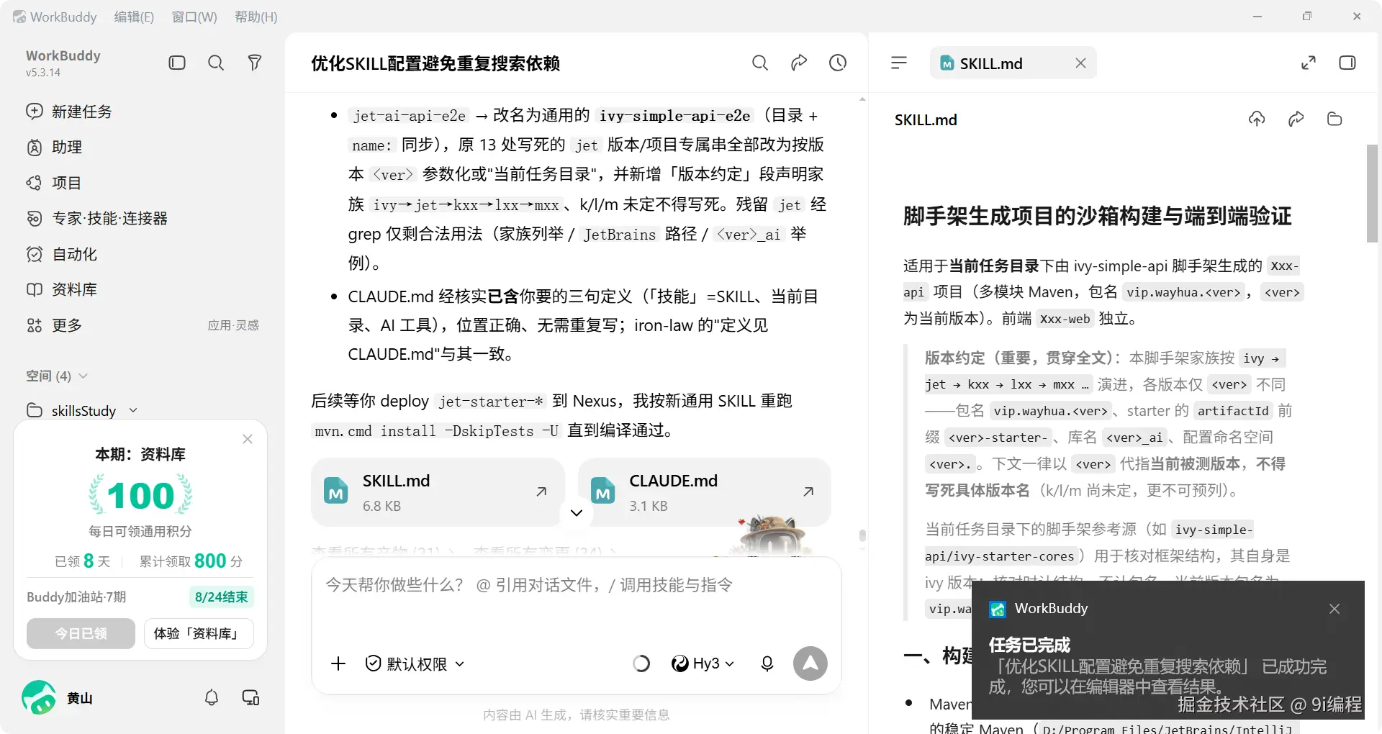1382x734 pixels.
Task: Open search in left sidebar header
Action: point(215,63)
